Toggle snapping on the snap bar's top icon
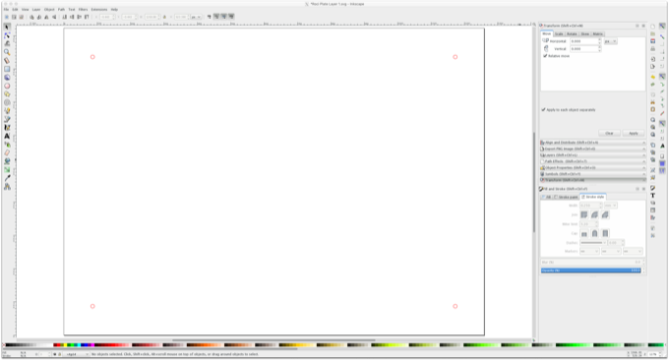Screen dimensions: 669x360 [x=662, y=27]
